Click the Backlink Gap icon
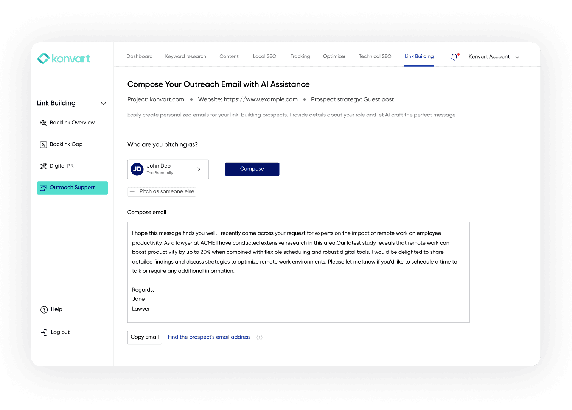Viewport: 572px width, 410px height. tap(44, 144)
